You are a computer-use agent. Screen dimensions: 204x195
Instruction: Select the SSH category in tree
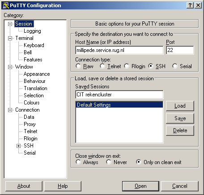pyautogui.click(x=29, y=146)
